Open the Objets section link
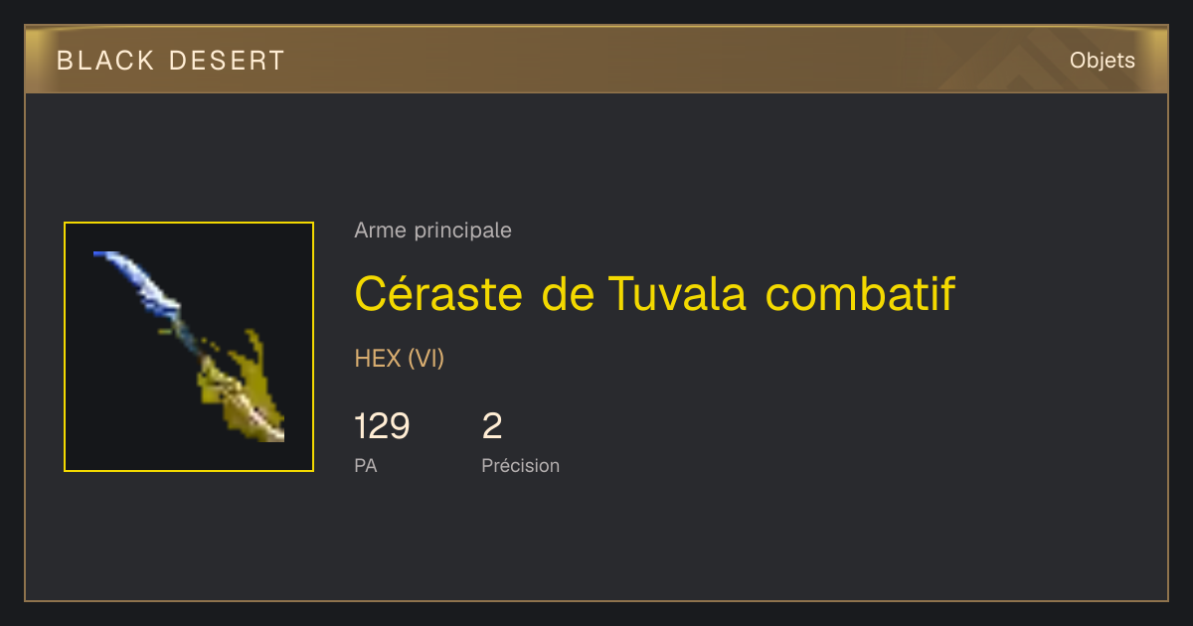 (1102, 61)
